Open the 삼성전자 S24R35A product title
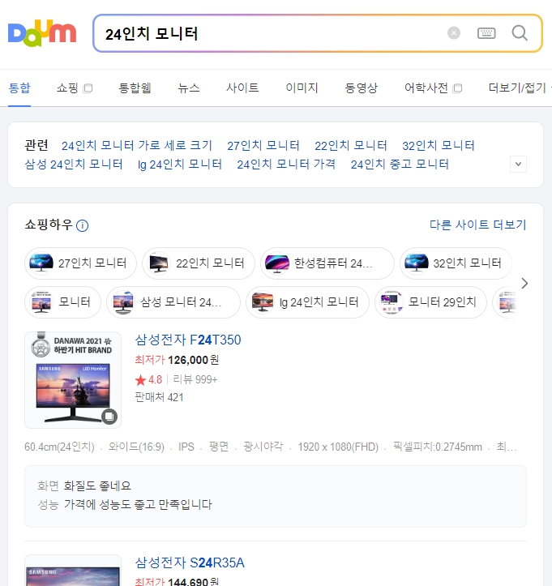The width and height of the screenshot is (552, 586). 190,562
